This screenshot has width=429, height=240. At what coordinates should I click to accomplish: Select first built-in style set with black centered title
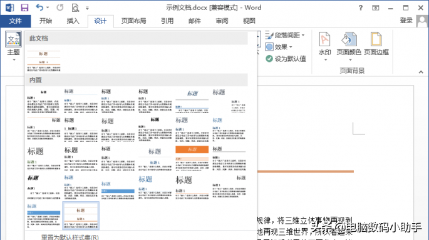pyautogui.click(x=43, y=101)
